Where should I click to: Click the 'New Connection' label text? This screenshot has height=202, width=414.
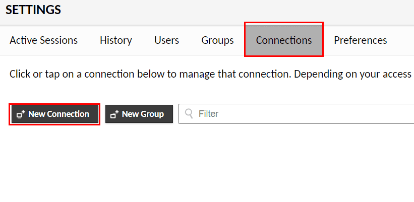coord(58,114)
